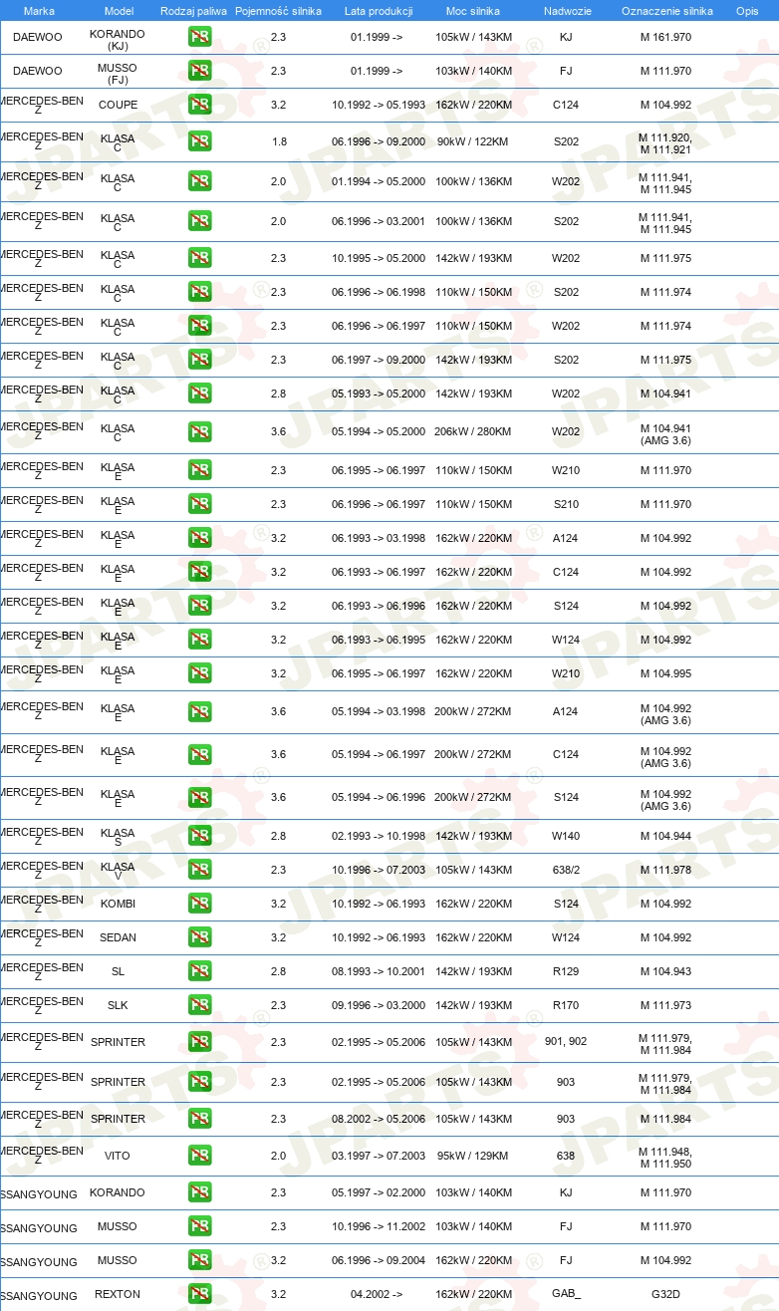
Task: Click the Nadwozie column header
Action: click(x=566, y=11)
